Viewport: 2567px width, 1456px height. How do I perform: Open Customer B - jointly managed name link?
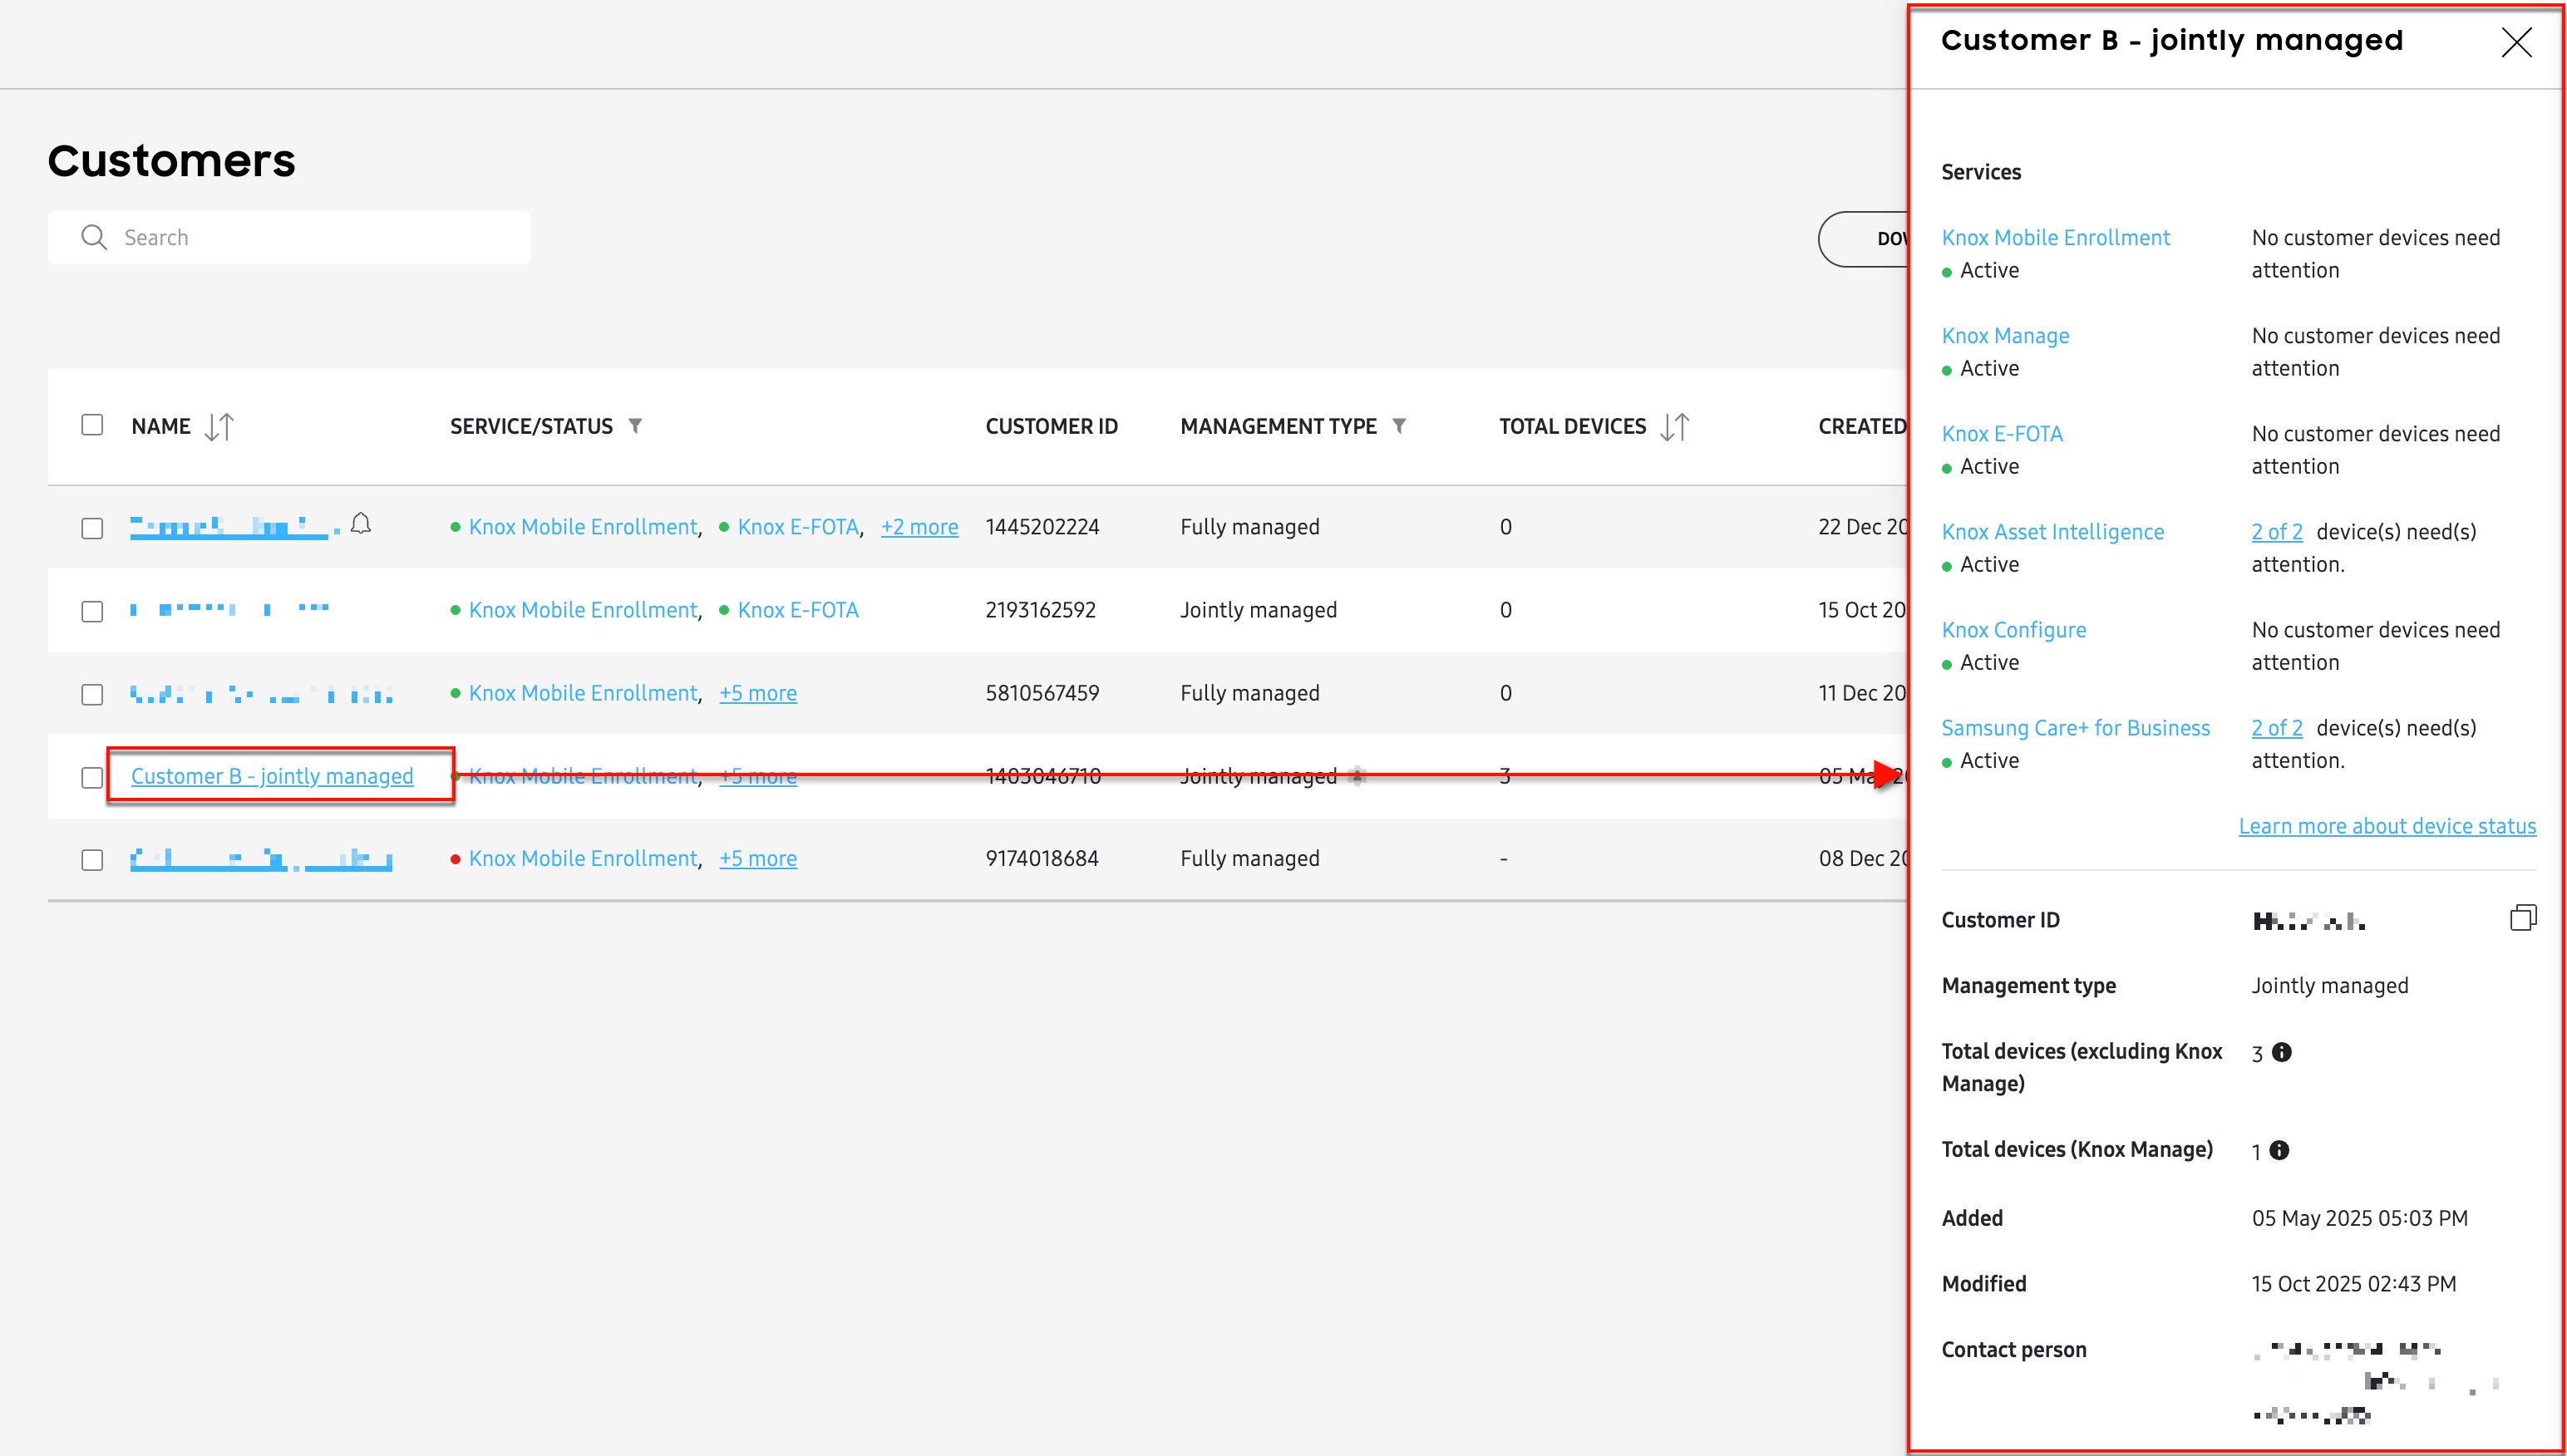(x=272, y=776)
